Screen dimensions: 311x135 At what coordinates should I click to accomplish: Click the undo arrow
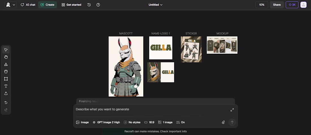[6, 102]
